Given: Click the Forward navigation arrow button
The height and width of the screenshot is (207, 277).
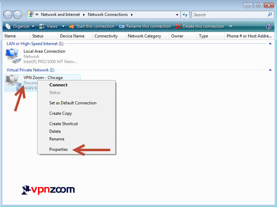Looking at the screenshot, I should click(x=17, y=15).
